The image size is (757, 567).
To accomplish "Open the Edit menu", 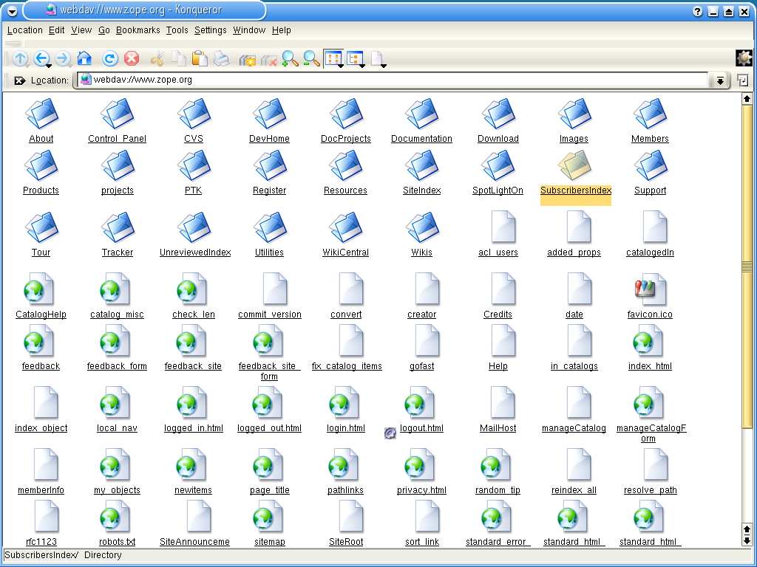I will (x=56, y=30).
